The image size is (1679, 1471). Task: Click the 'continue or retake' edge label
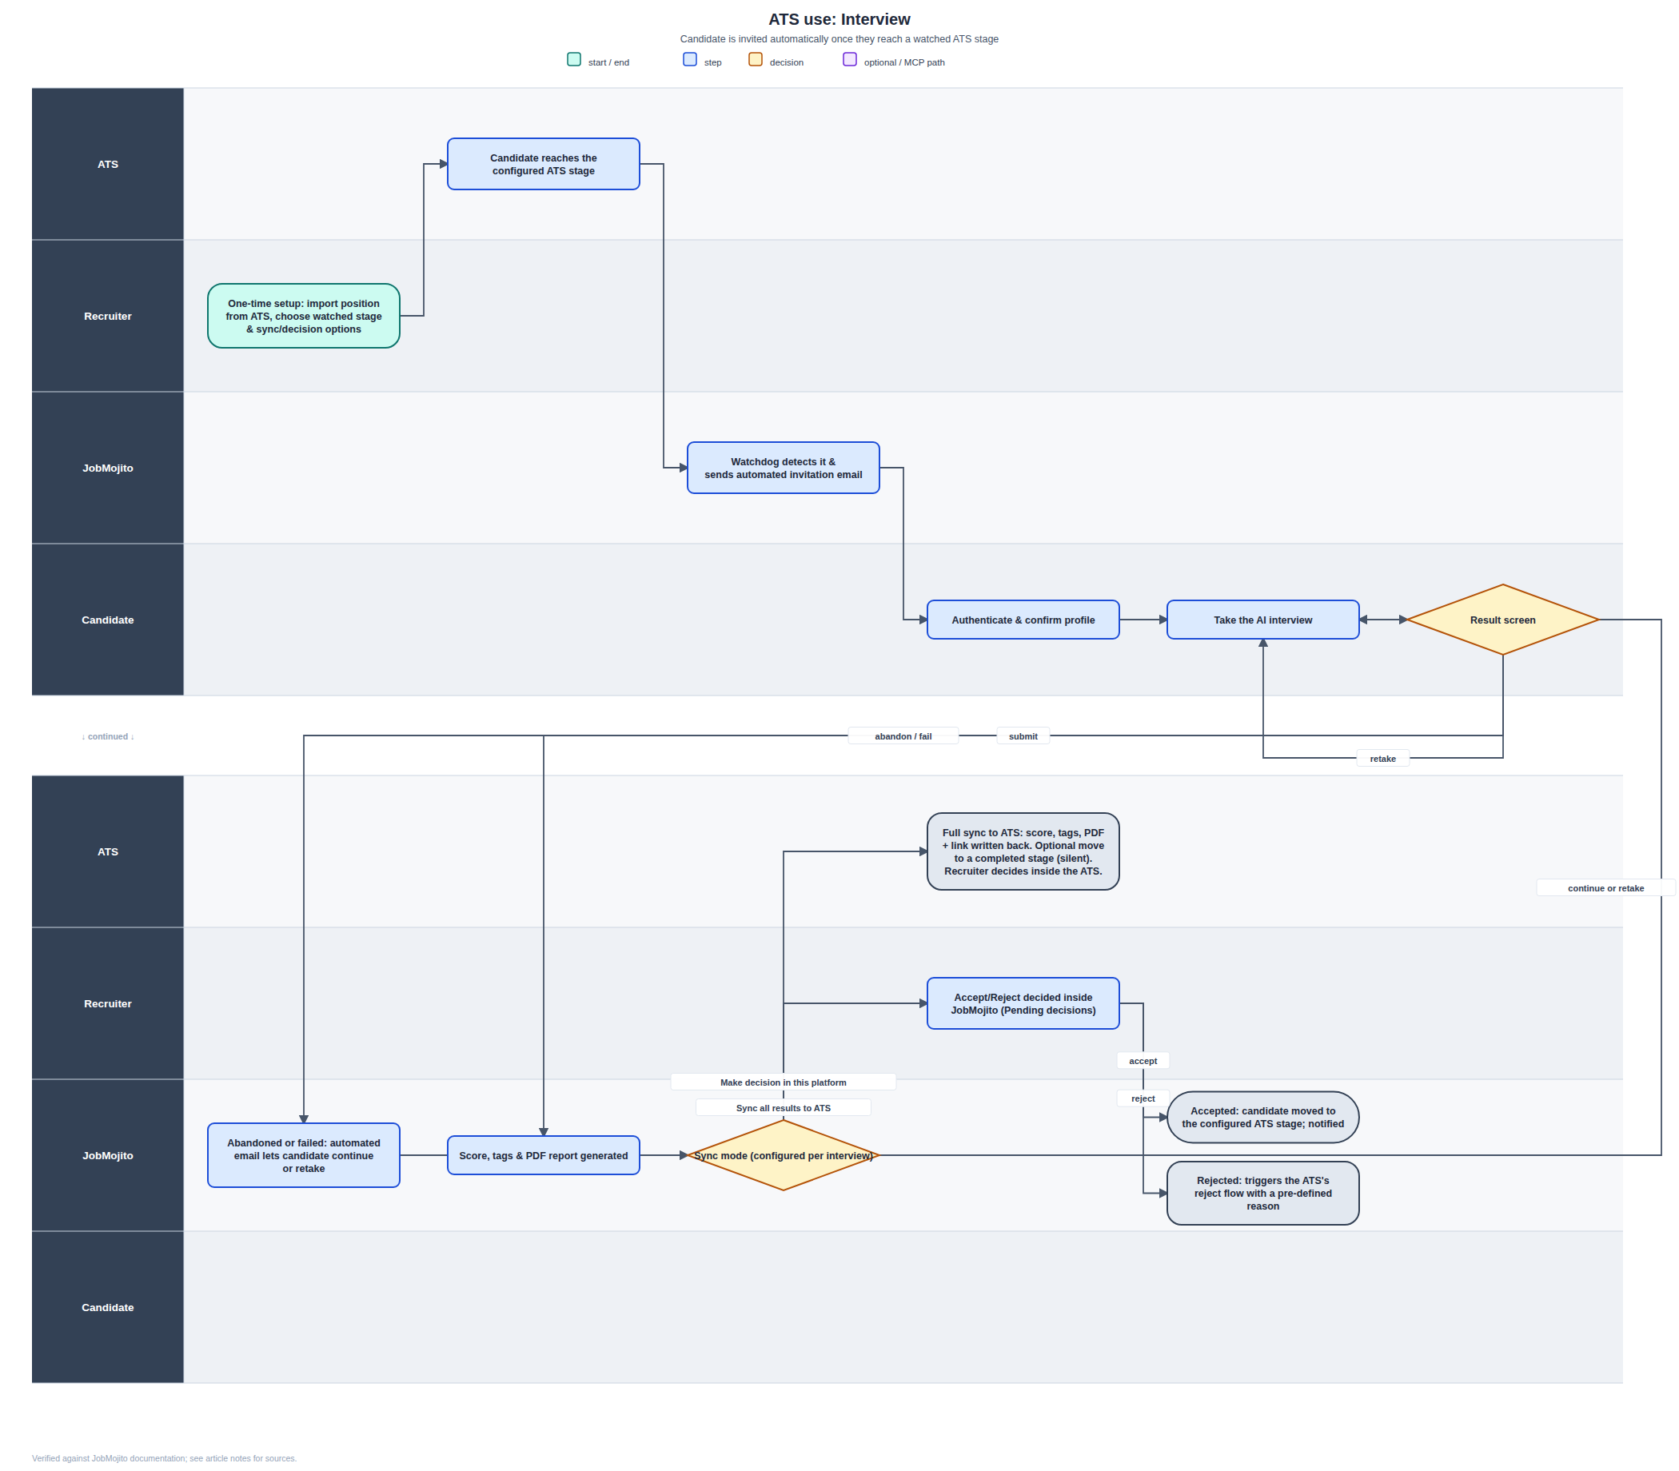pos(1605,888)
